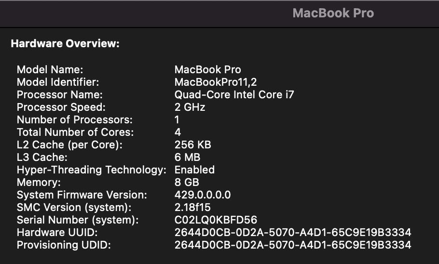The height and width of the screenshot is (264, 439).
Task: Select the serial number C02LQ0KBFD56
Action: tap(216, 220)
